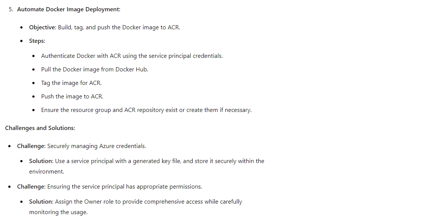Viewport: 436px width, 219px height.
Task: Click the 'Automate Docker Image Deployment' heading
Action: coord(69,9)
